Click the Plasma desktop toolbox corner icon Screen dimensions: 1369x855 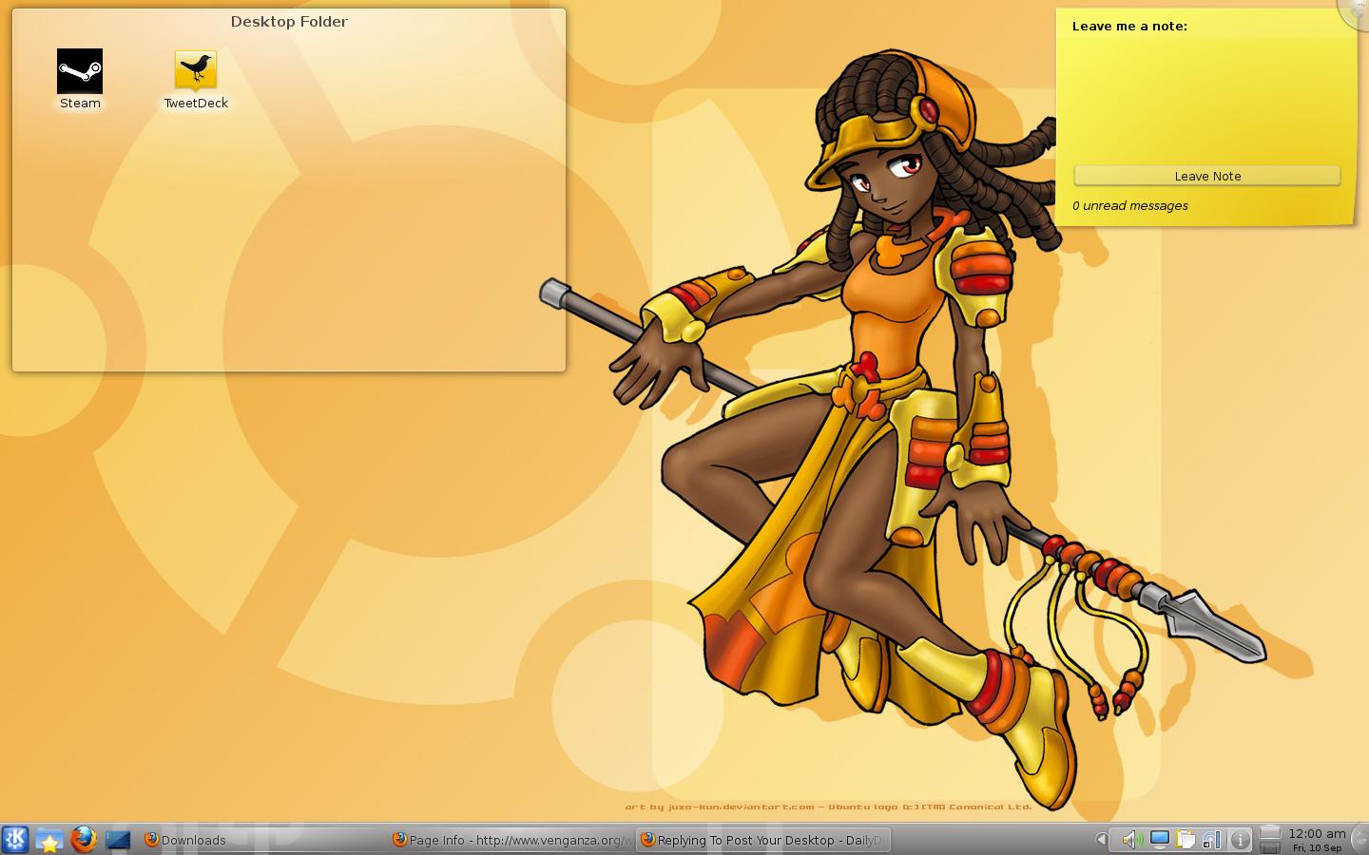[x=1355, y=11]
